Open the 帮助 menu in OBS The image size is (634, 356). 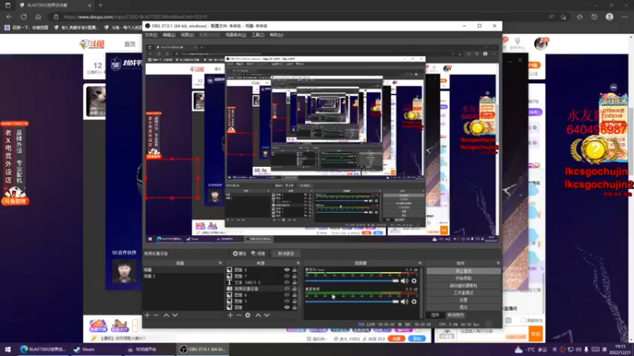coord(276,35)
